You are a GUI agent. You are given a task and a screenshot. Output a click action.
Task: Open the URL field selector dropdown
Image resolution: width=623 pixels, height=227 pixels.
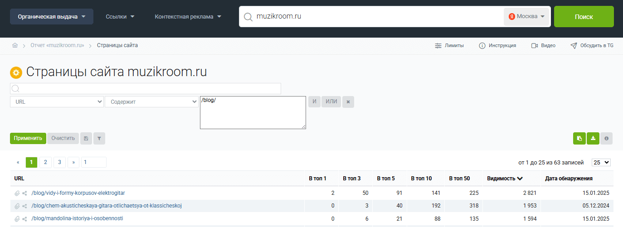click(x=57, y=102)
